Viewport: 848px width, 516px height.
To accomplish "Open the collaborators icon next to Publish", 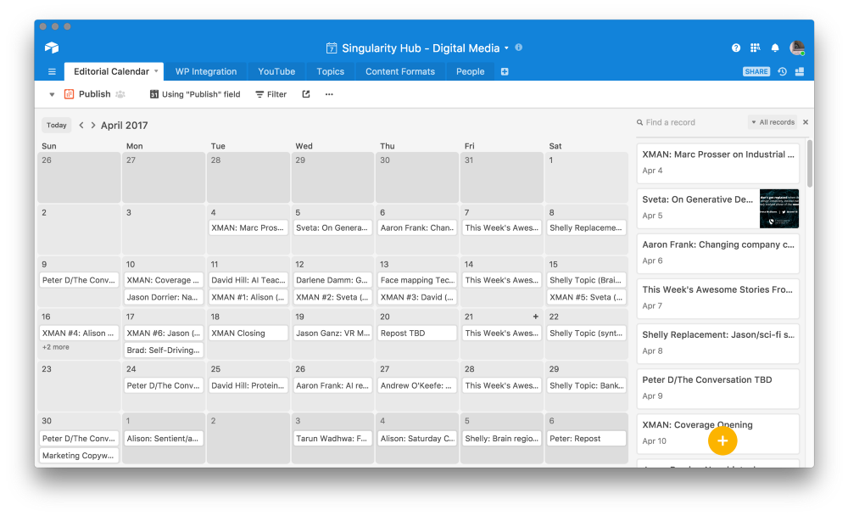I will point(120,94).
